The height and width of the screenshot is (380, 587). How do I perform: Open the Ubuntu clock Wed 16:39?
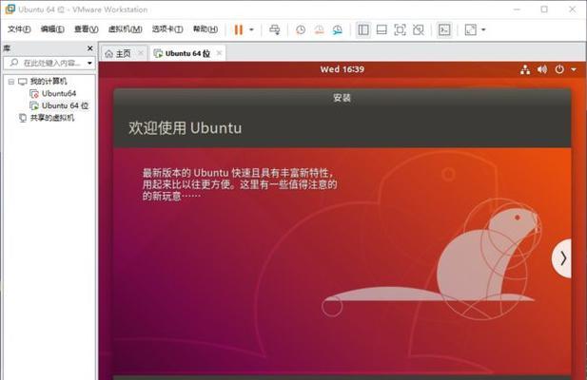[x=342, y=69]
